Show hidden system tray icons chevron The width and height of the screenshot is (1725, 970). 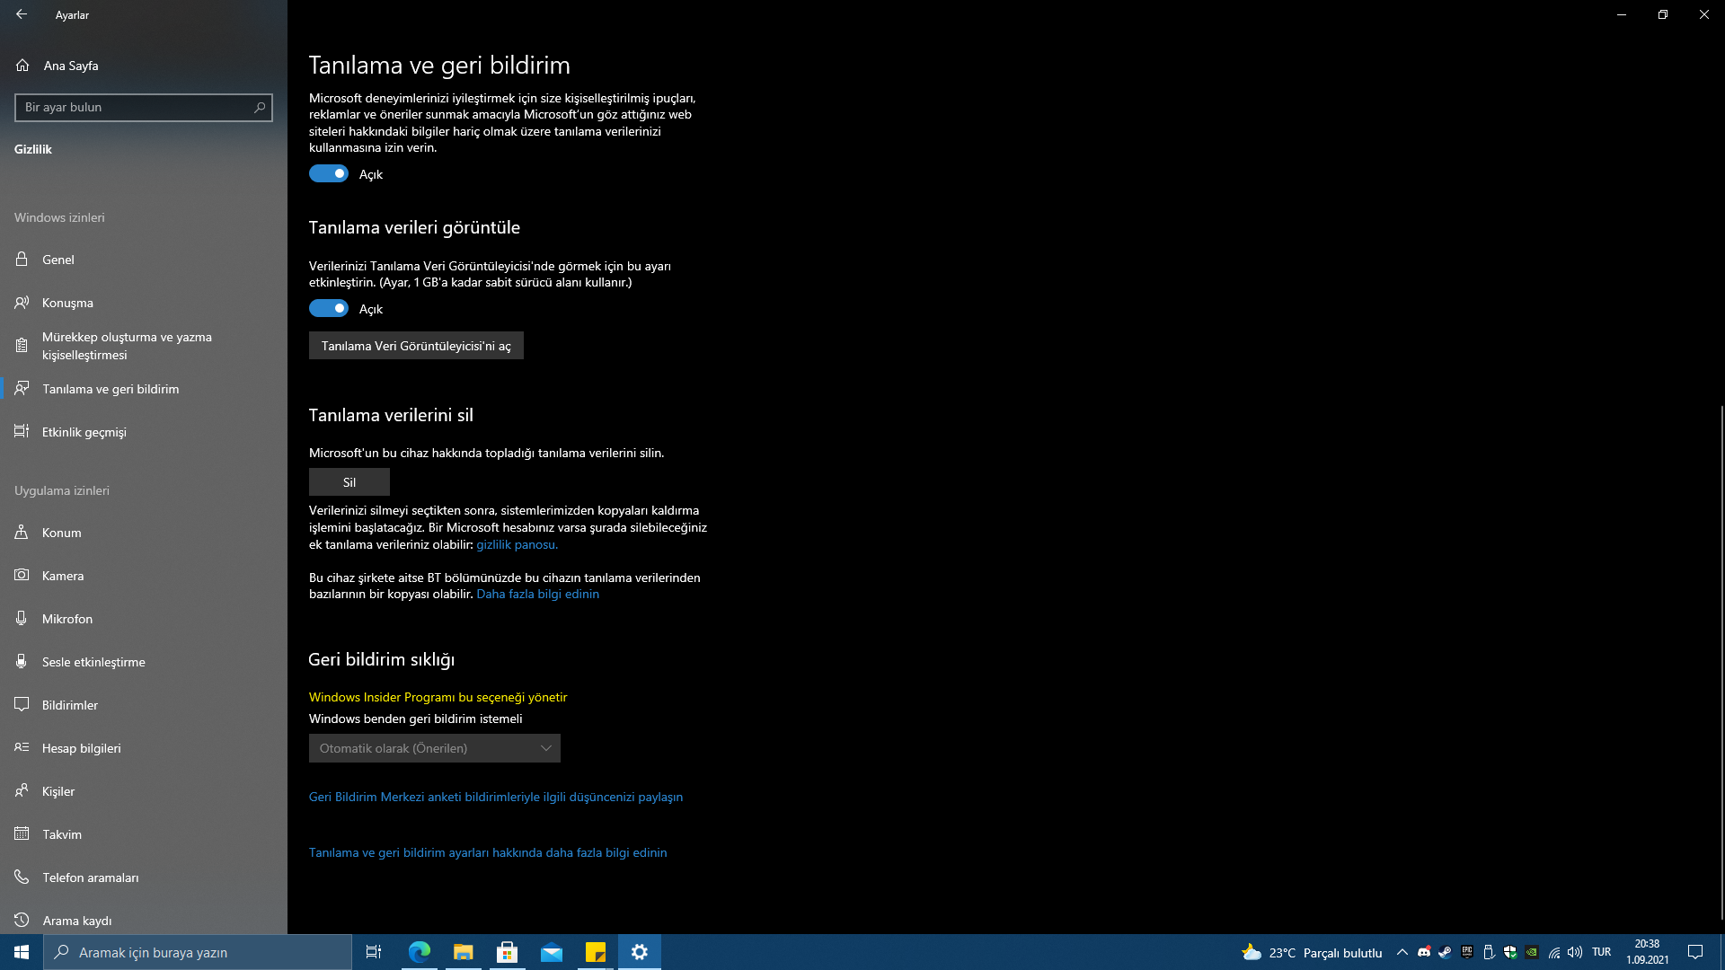point(1402,952)
